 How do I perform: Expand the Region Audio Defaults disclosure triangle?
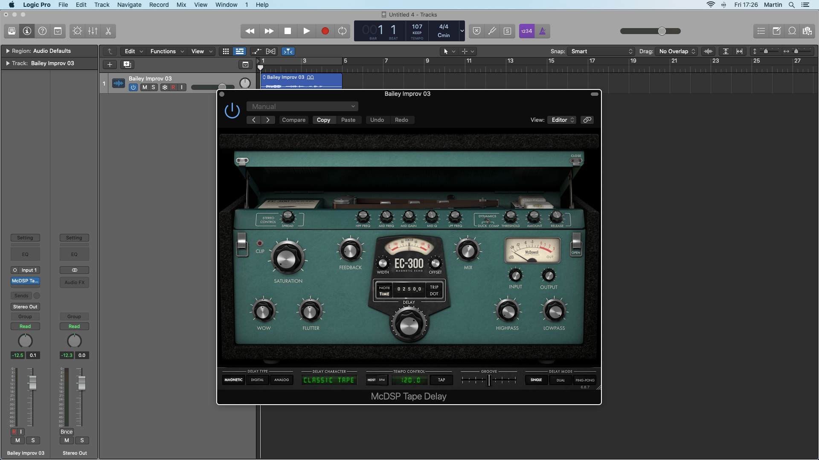pyautogui.click(x=8, y=51)
